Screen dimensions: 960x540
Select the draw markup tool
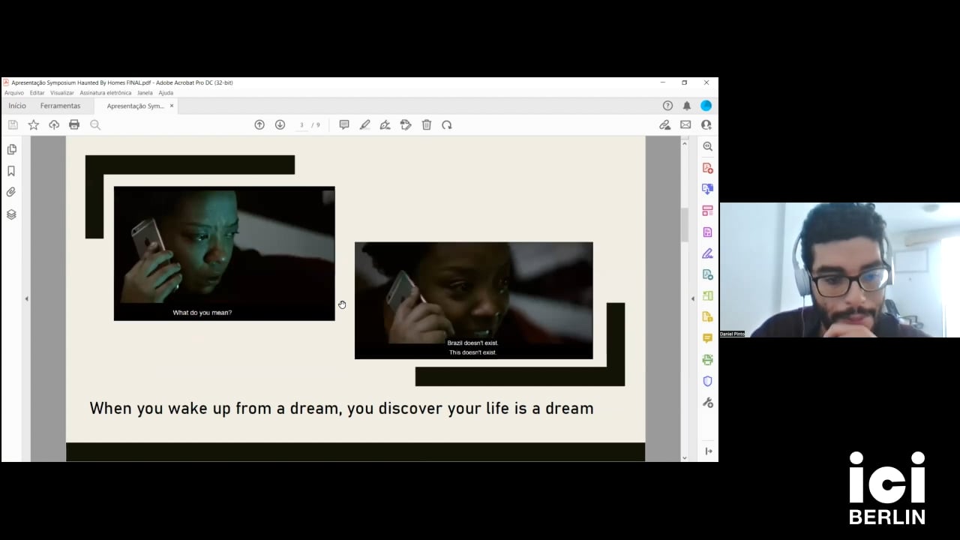[x=385, y=124]
